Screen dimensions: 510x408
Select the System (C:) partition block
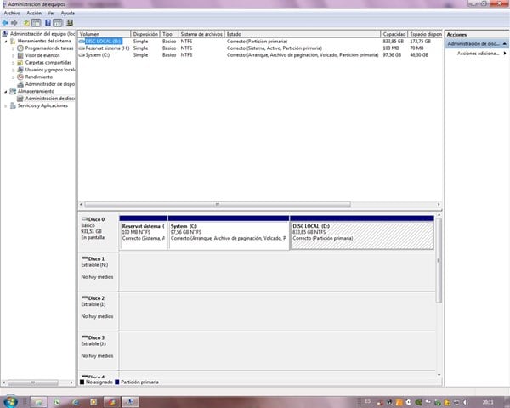click(229, 233)
